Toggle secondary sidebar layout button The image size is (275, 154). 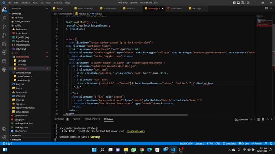[x=242, y=3]
